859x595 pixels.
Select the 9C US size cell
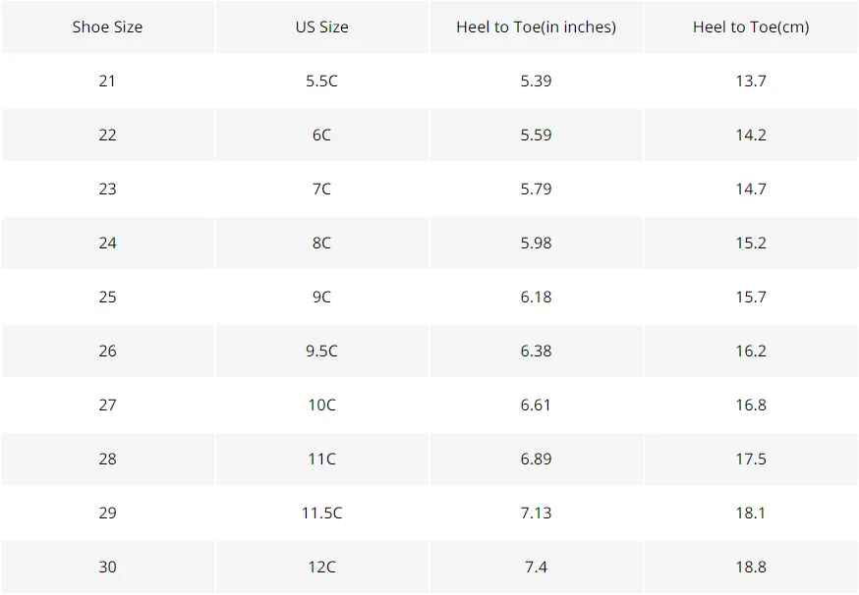(x=321, y=297)
